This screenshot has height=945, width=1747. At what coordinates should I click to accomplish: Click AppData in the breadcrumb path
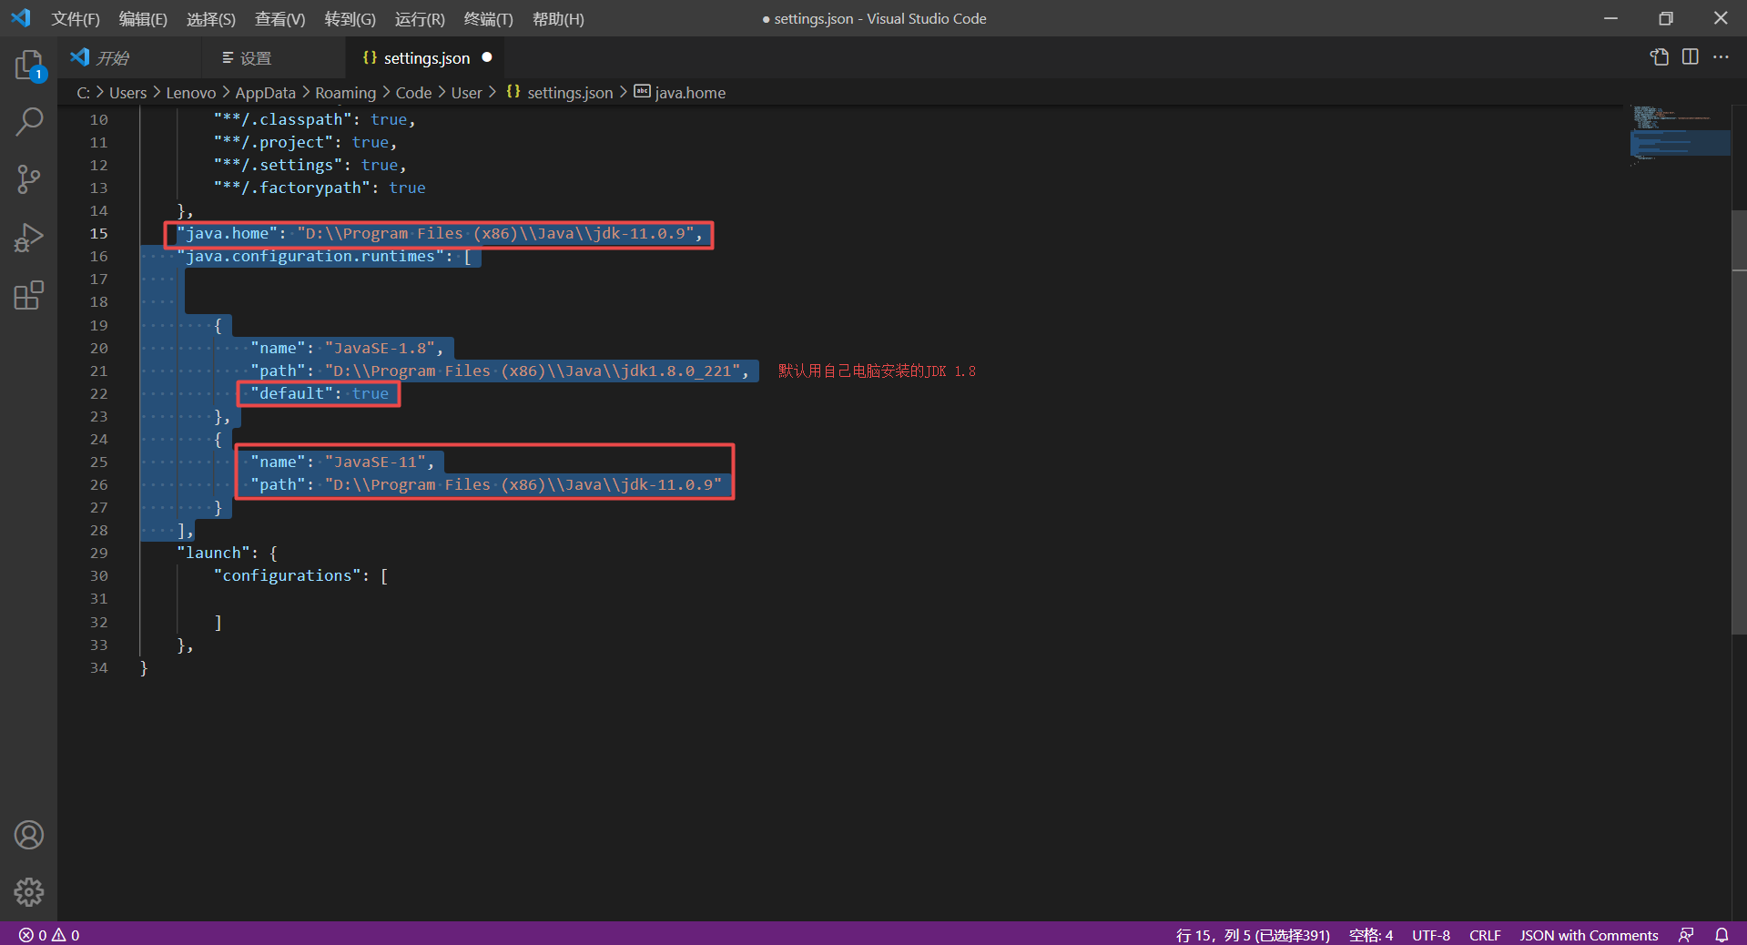[265, 93]
